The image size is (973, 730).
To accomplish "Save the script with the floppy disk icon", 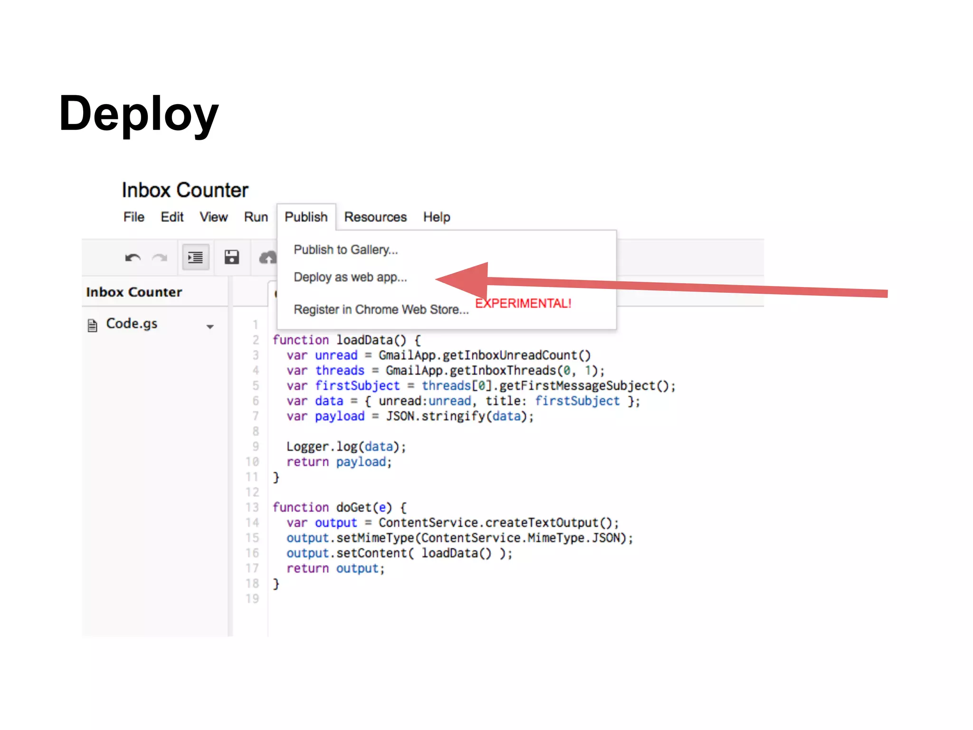I will click(231, 258).
